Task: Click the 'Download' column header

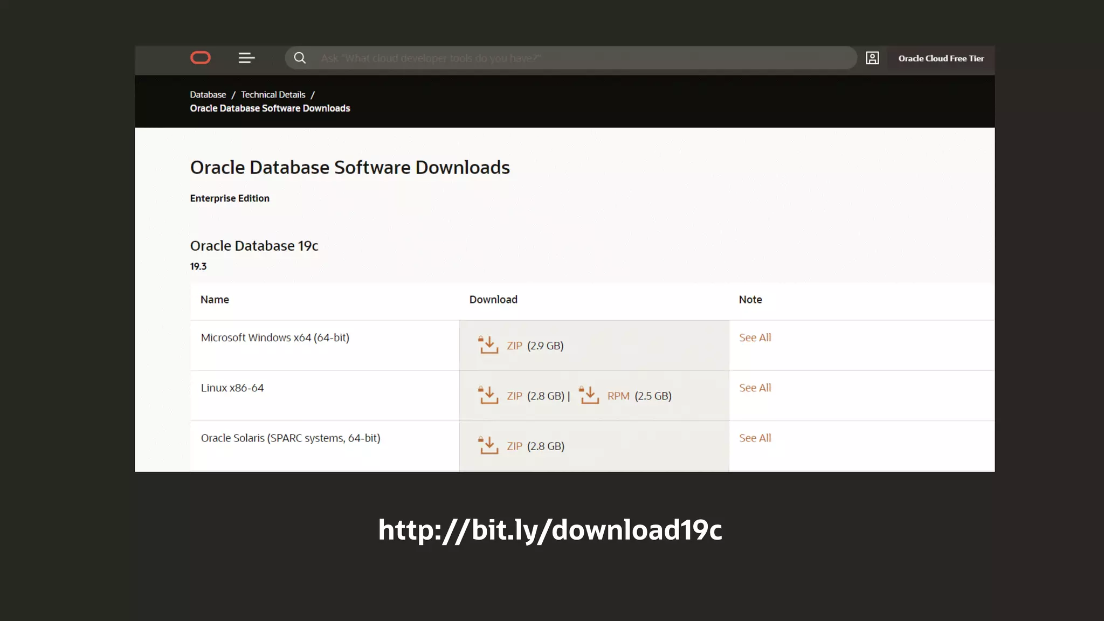Action: [493, 300]
